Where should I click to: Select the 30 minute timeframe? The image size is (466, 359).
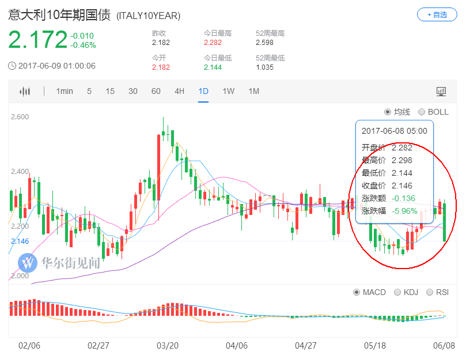(x=133, y=91)
